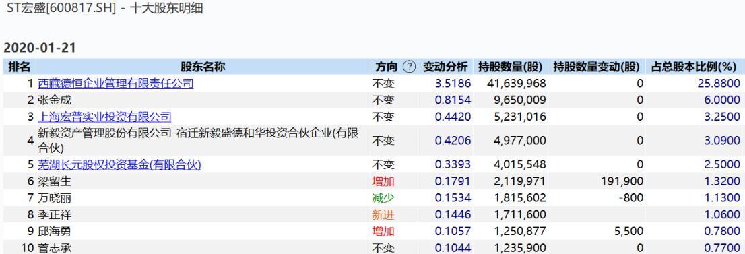The height and width of the screenshot is (254, 745).
Task: Click the 变动分析 value 0.4420
Action: pyautogui.click(x=453, y=117)
